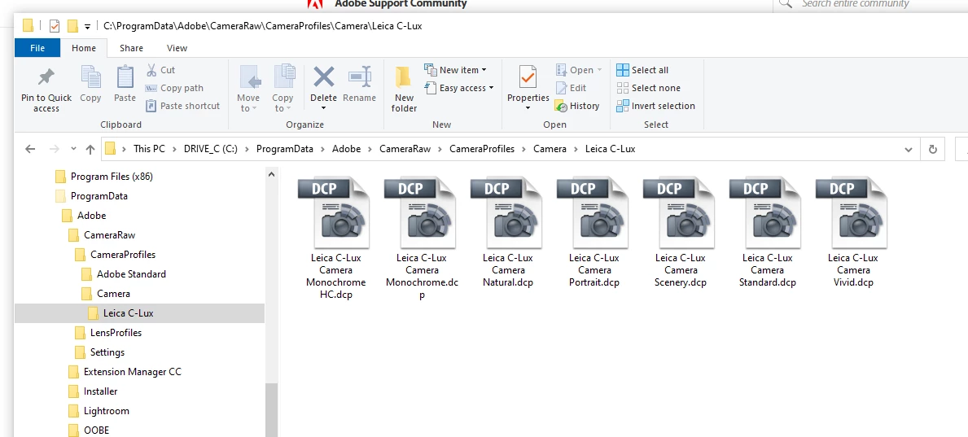The height and width of the screenshot is (437, 968).
Task: Select ProgramData folder in tree
Action: 99,196
